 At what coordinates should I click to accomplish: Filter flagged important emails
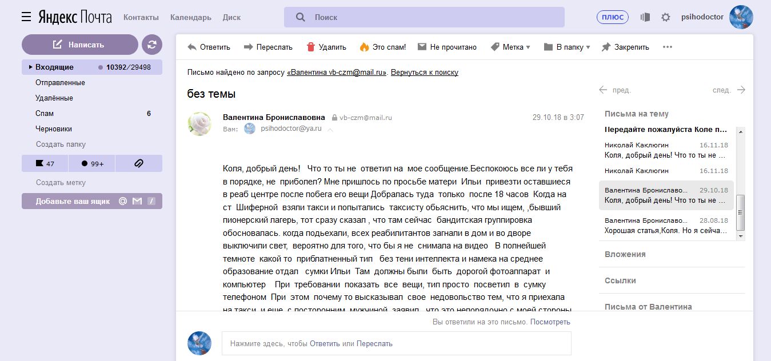coord(45,163)
